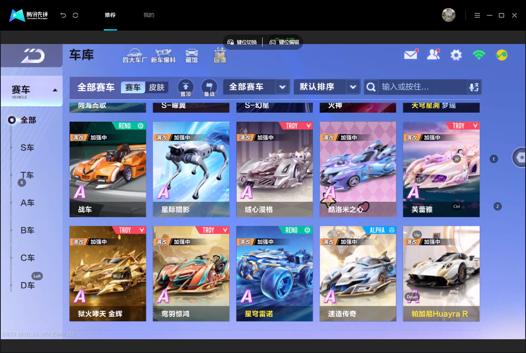The height and width of the screenshot is (353, 526).
Task: Open the 回馈 gift icon
Action: click(220, 56)
